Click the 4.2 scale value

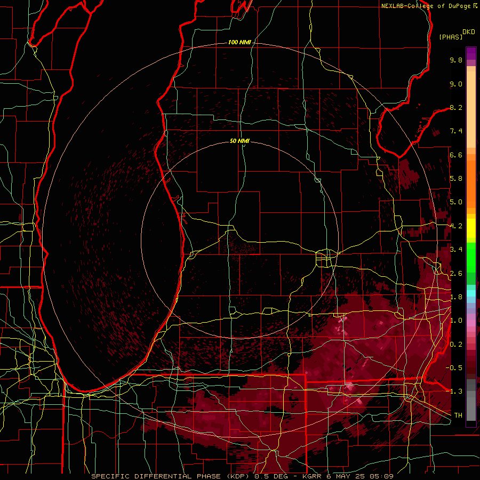click(456, 226)
